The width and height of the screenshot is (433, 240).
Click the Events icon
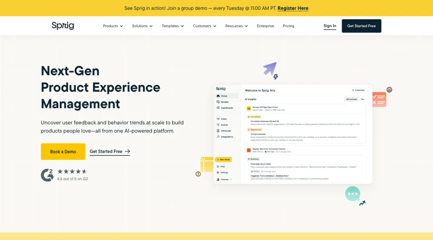(218, 125)
